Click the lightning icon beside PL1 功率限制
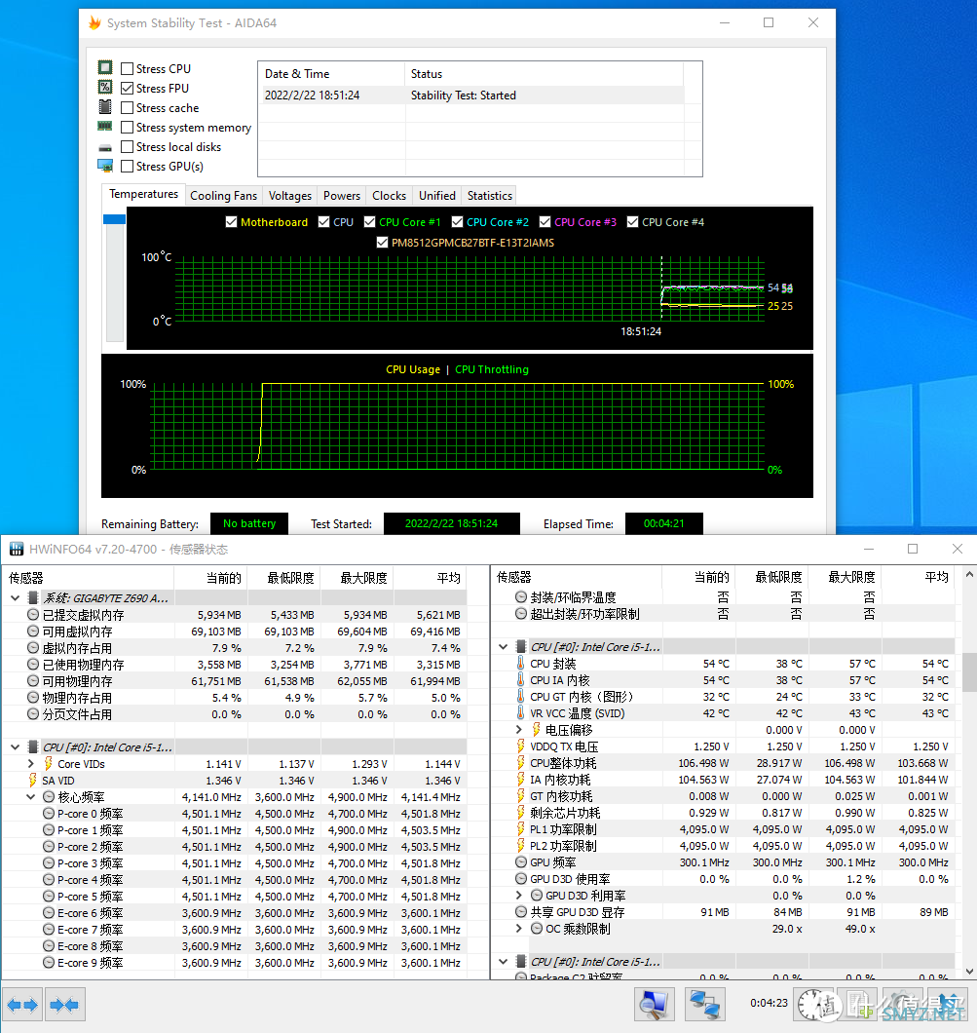The height and width of the screenshot is (1033, 977). (x=521, y=829)
